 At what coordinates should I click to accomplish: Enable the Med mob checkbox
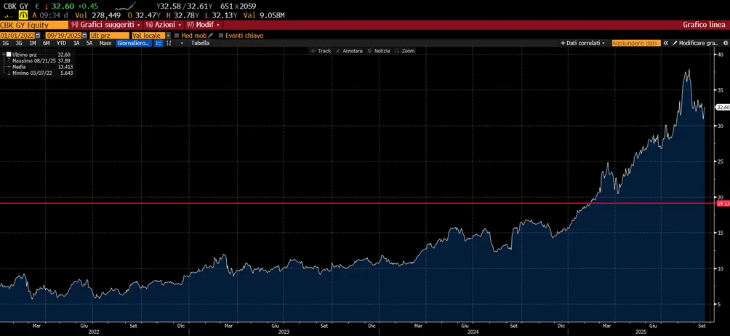point(177,36)
